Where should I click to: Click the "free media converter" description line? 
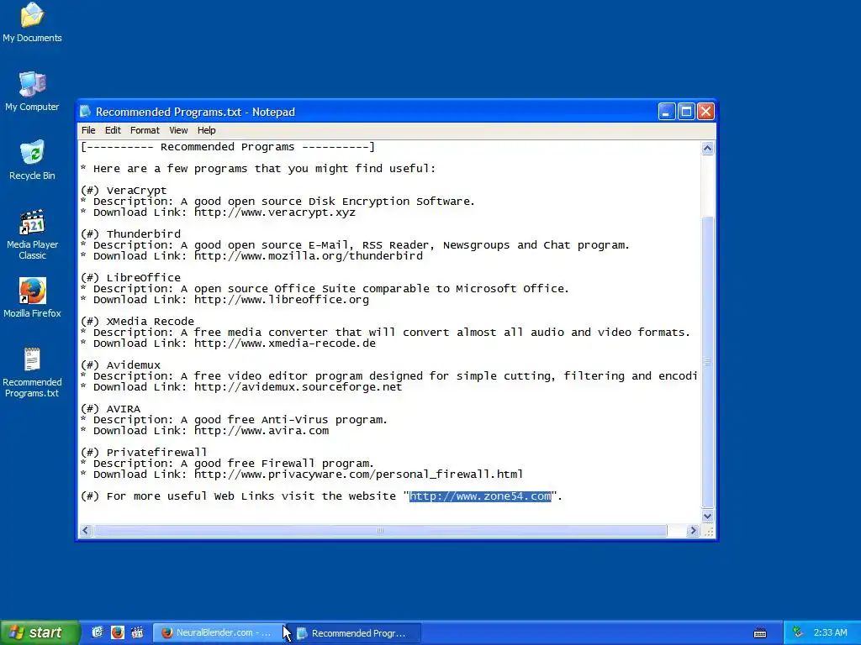point(385,333)
